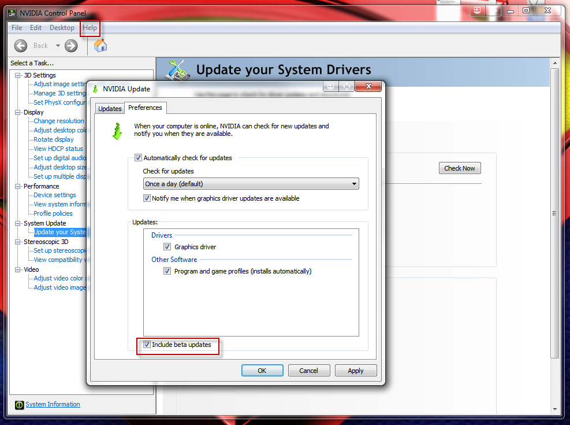Screen dimensions: 570x425
Task: Open the Back history dropdown arrow
Action: (x=58, y=46)
